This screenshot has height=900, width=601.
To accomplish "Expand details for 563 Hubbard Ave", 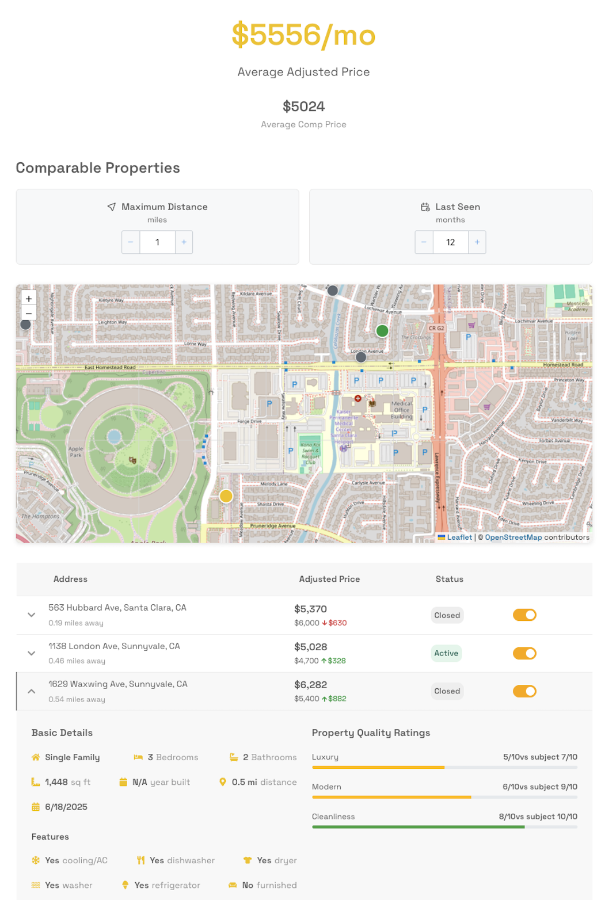I will 32,615.
